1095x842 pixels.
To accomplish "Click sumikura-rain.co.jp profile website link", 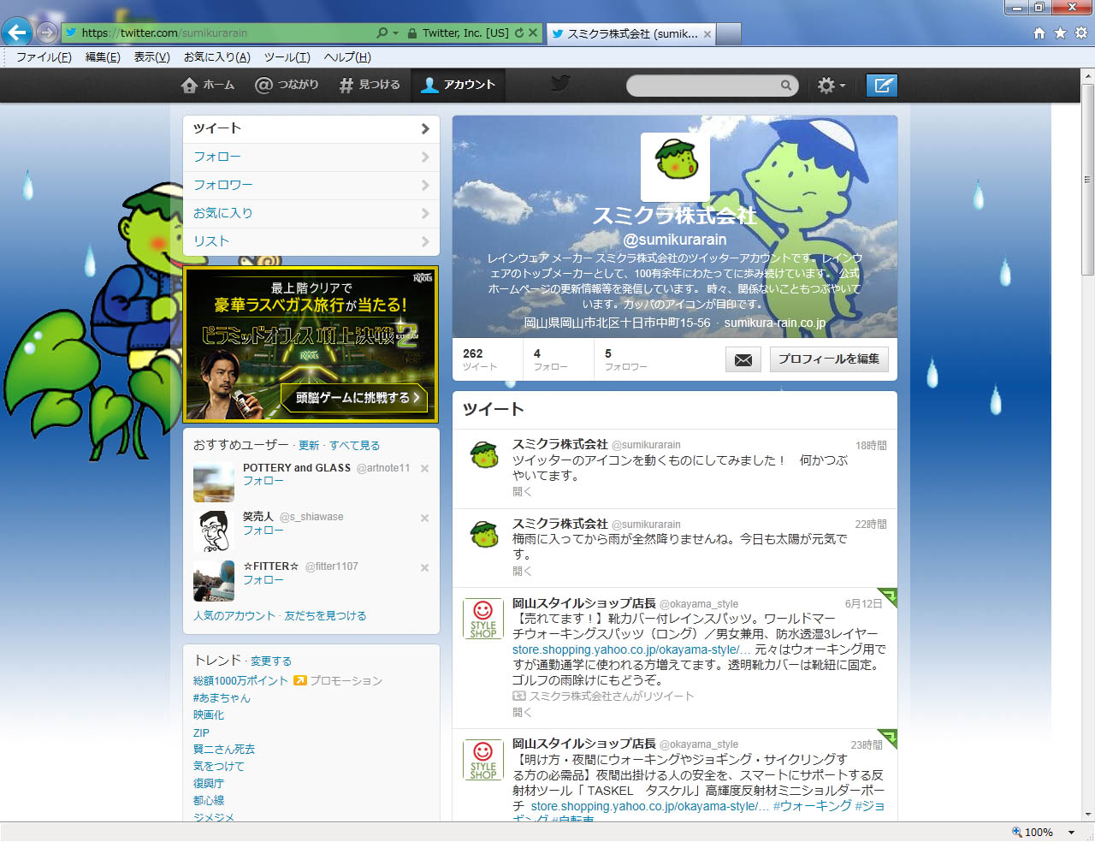I will 775,323.
